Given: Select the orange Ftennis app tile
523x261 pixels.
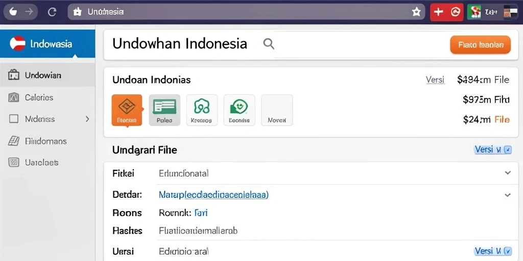Looking at the screenshot, I should tap(127, 110).
